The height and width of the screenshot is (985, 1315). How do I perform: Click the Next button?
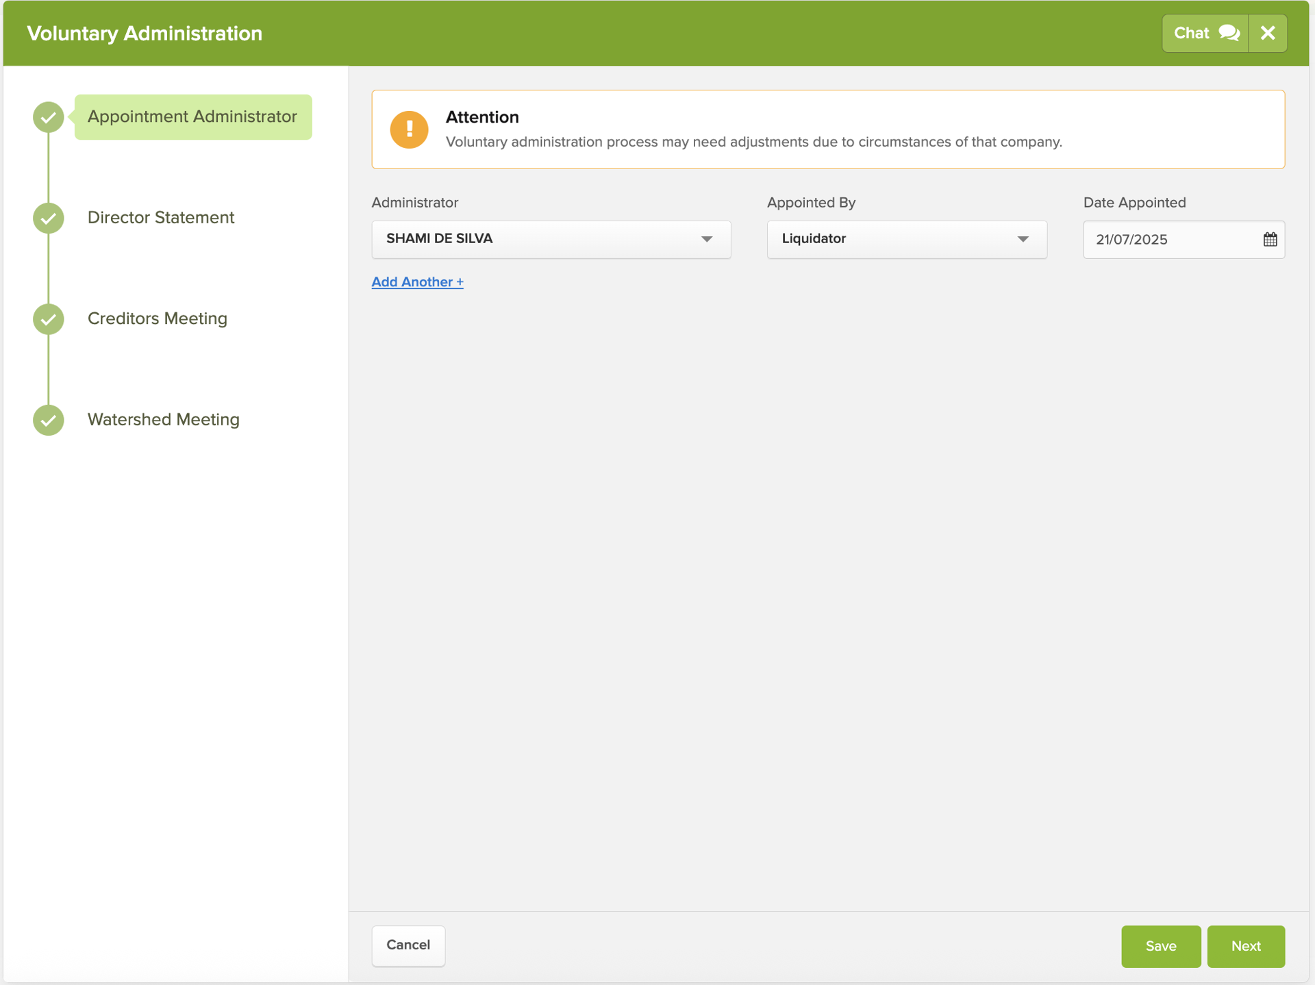pos(1246,946)
